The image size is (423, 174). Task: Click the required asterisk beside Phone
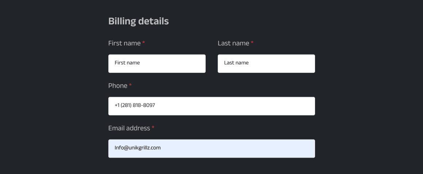(130, 85)
